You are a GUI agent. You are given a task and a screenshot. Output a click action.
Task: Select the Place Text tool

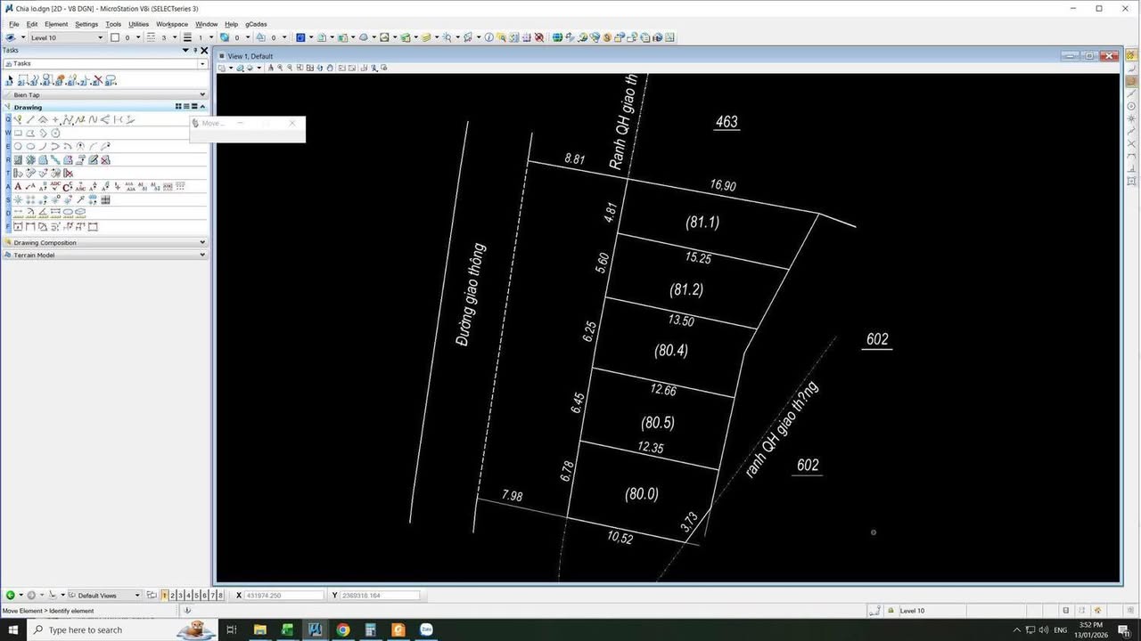click(x=19, y=186)
